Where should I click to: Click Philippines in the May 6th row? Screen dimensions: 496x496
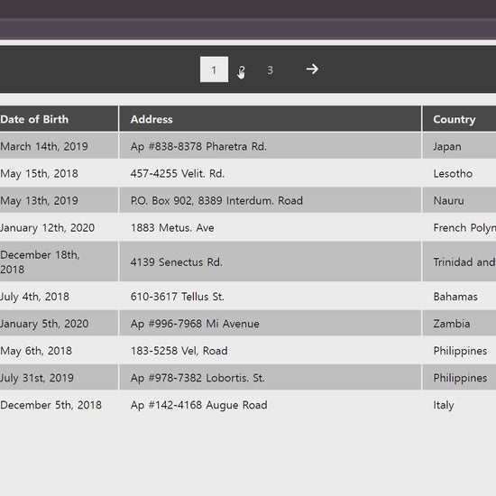459,351
